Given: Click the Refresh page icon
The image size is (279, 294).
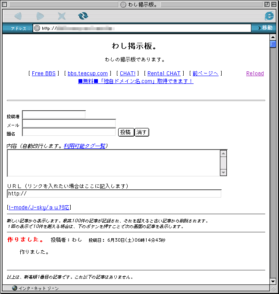Looking at the screenshot, I should pos(83,16).
